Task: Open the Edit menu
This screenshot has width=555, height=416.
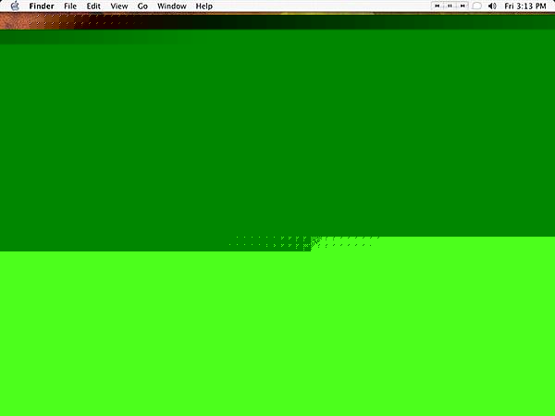Action: coord(93,6)
